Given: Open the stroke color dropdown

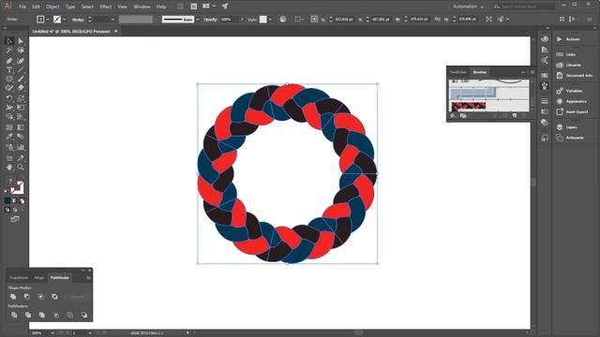Looking at the screenshot, I should [x=64, y=19].
